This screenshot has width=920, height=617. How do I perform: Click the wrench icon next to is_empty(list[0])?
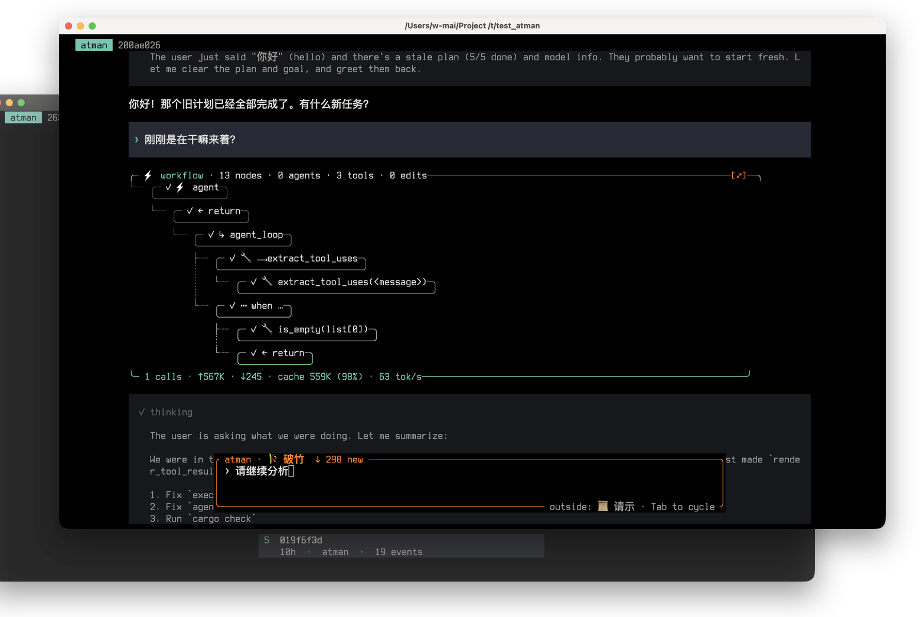pyautogui.click(x=267, y=329)
